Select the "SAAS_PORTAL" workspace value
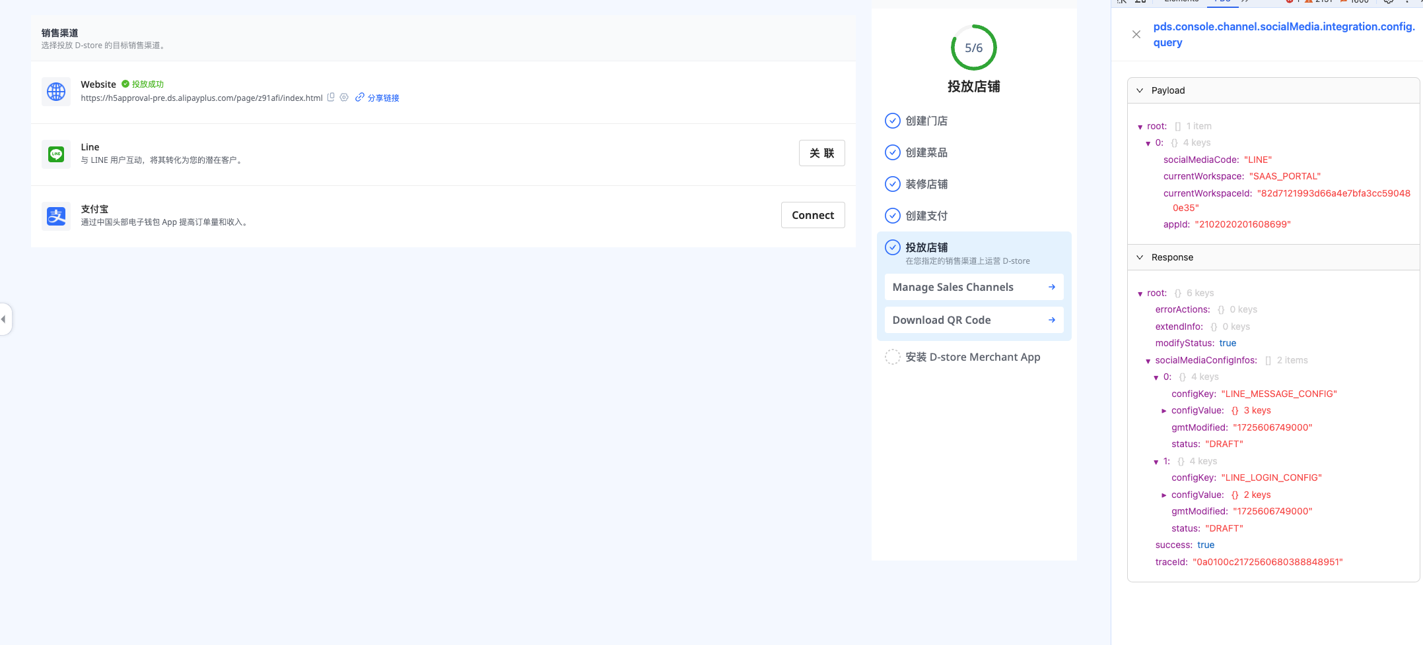1423x645 pixels. pos(1284,176)
